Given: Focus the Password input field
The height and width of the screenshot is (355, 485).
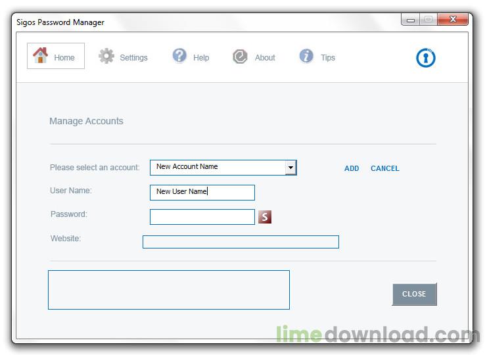Looking at the screenshot, I should click(202, 217).
